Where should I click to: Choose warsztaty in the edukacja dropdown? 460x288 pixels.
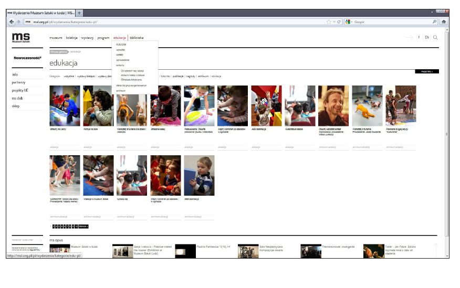121,50
